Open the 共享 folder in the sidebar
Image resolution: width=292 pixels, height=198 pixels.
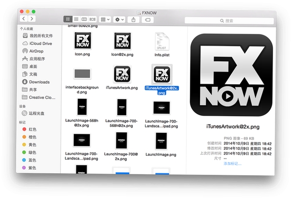(x=30, y=90)
